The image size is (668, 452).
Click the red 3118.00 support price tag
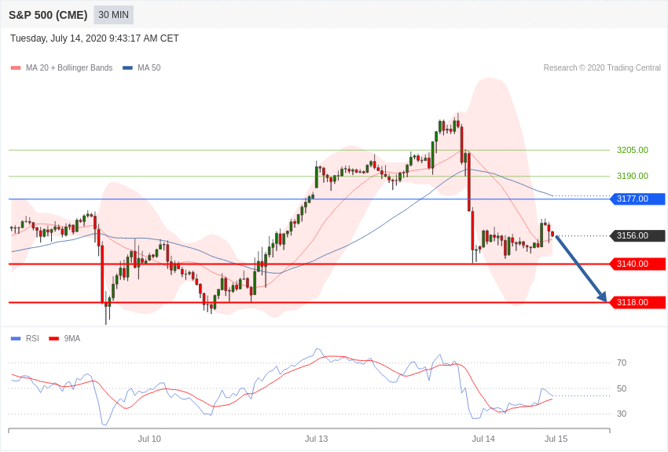(638, 302)
